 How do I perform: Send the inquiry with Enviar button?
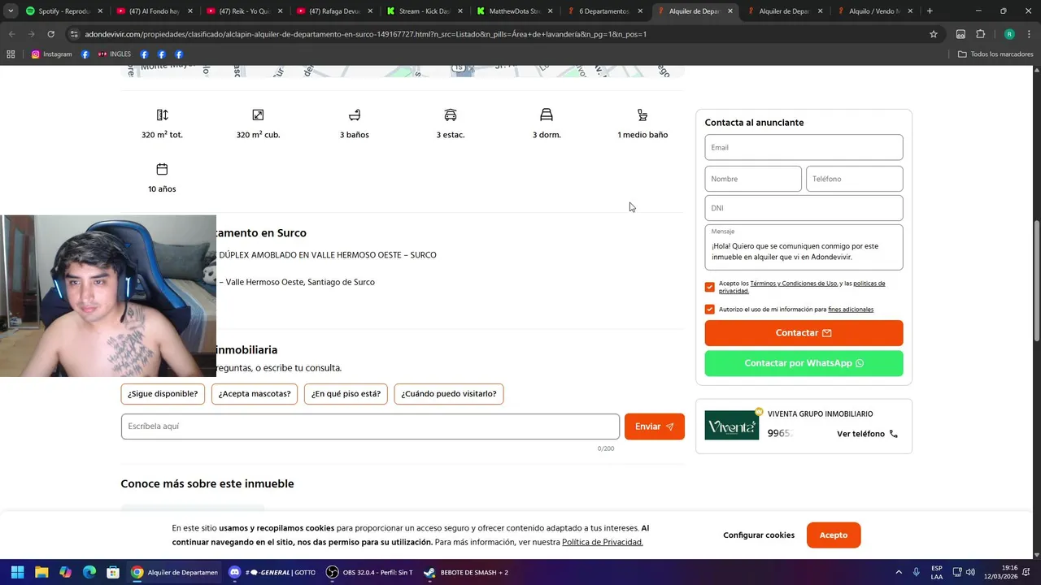point(655,427)
